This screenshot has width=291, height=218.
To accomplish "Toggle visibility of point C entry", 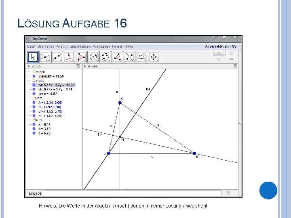I will [x=34, y=111].
